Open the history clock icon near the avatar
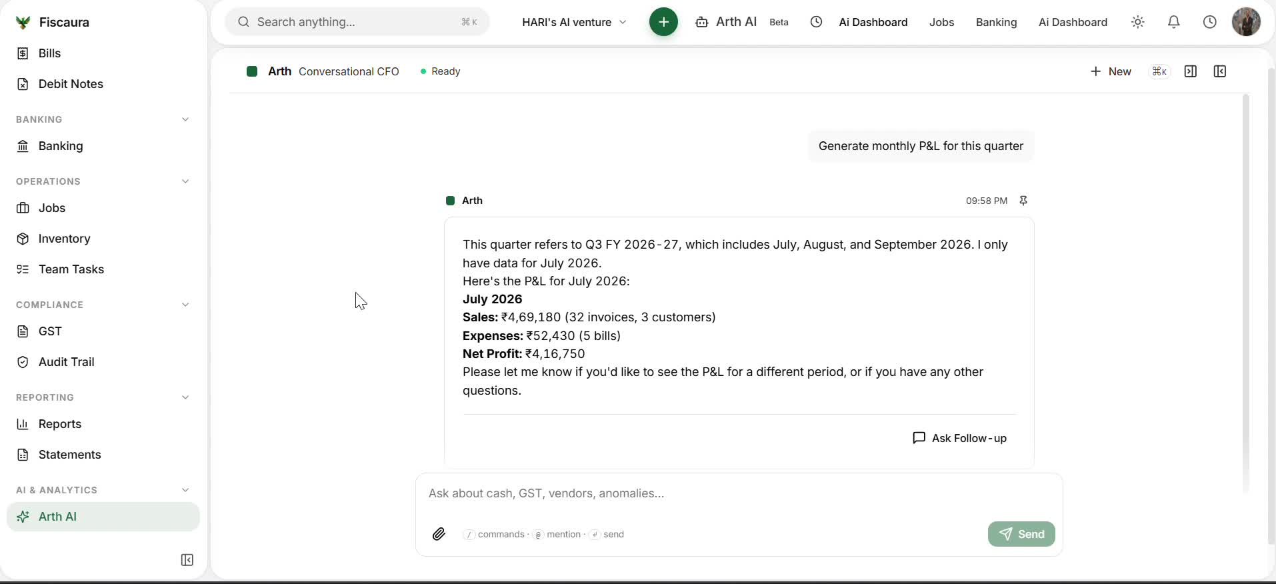Viewport: 1276px width, 584px height. [x=1210, y=22]
